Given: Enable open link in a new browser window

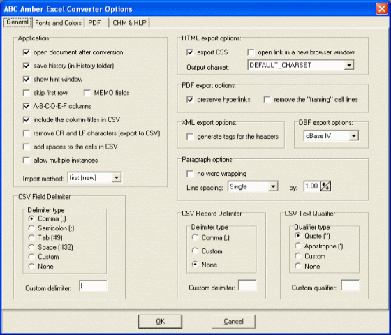Looking at the screenshot, I should [x=251, y=52].
